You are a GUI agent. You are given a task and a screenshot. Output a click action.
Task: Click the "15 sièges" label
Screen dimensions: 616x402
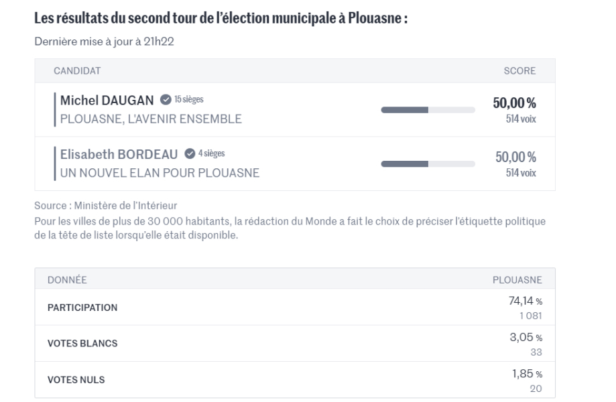click(189, 100)
